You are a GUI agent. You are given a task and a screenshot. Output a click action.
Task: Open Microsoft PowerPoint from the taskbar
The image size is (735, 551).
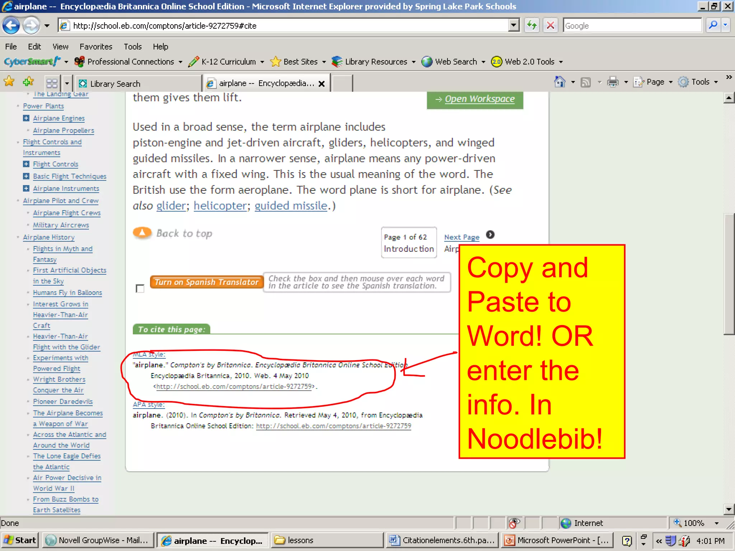[557, 540]
